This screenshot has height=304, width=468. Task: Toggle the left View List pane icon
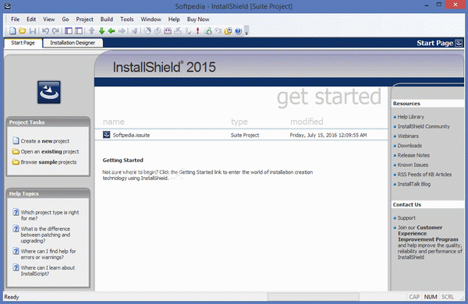pos(69,30)
